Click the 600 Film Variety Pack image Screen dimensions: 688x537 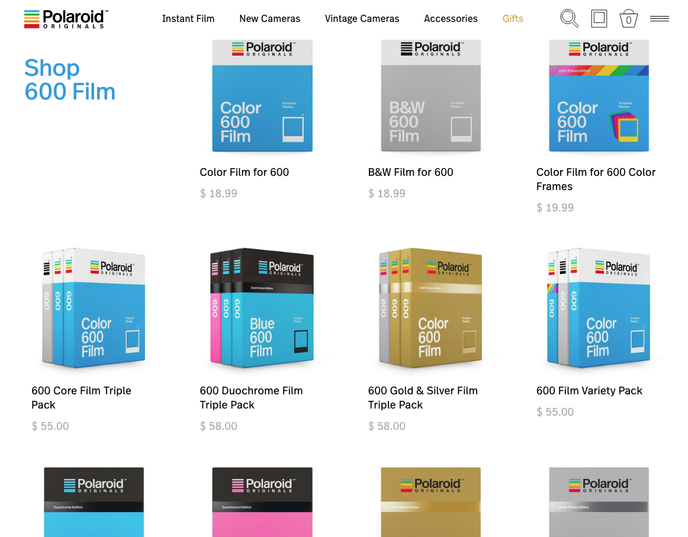pos(598,308)
